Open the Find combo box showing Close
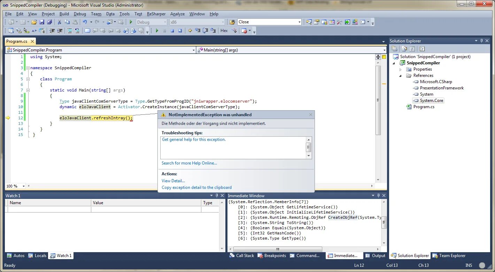Screen dimensions: 495x272 pyautogui.click(x=269, y=22)
